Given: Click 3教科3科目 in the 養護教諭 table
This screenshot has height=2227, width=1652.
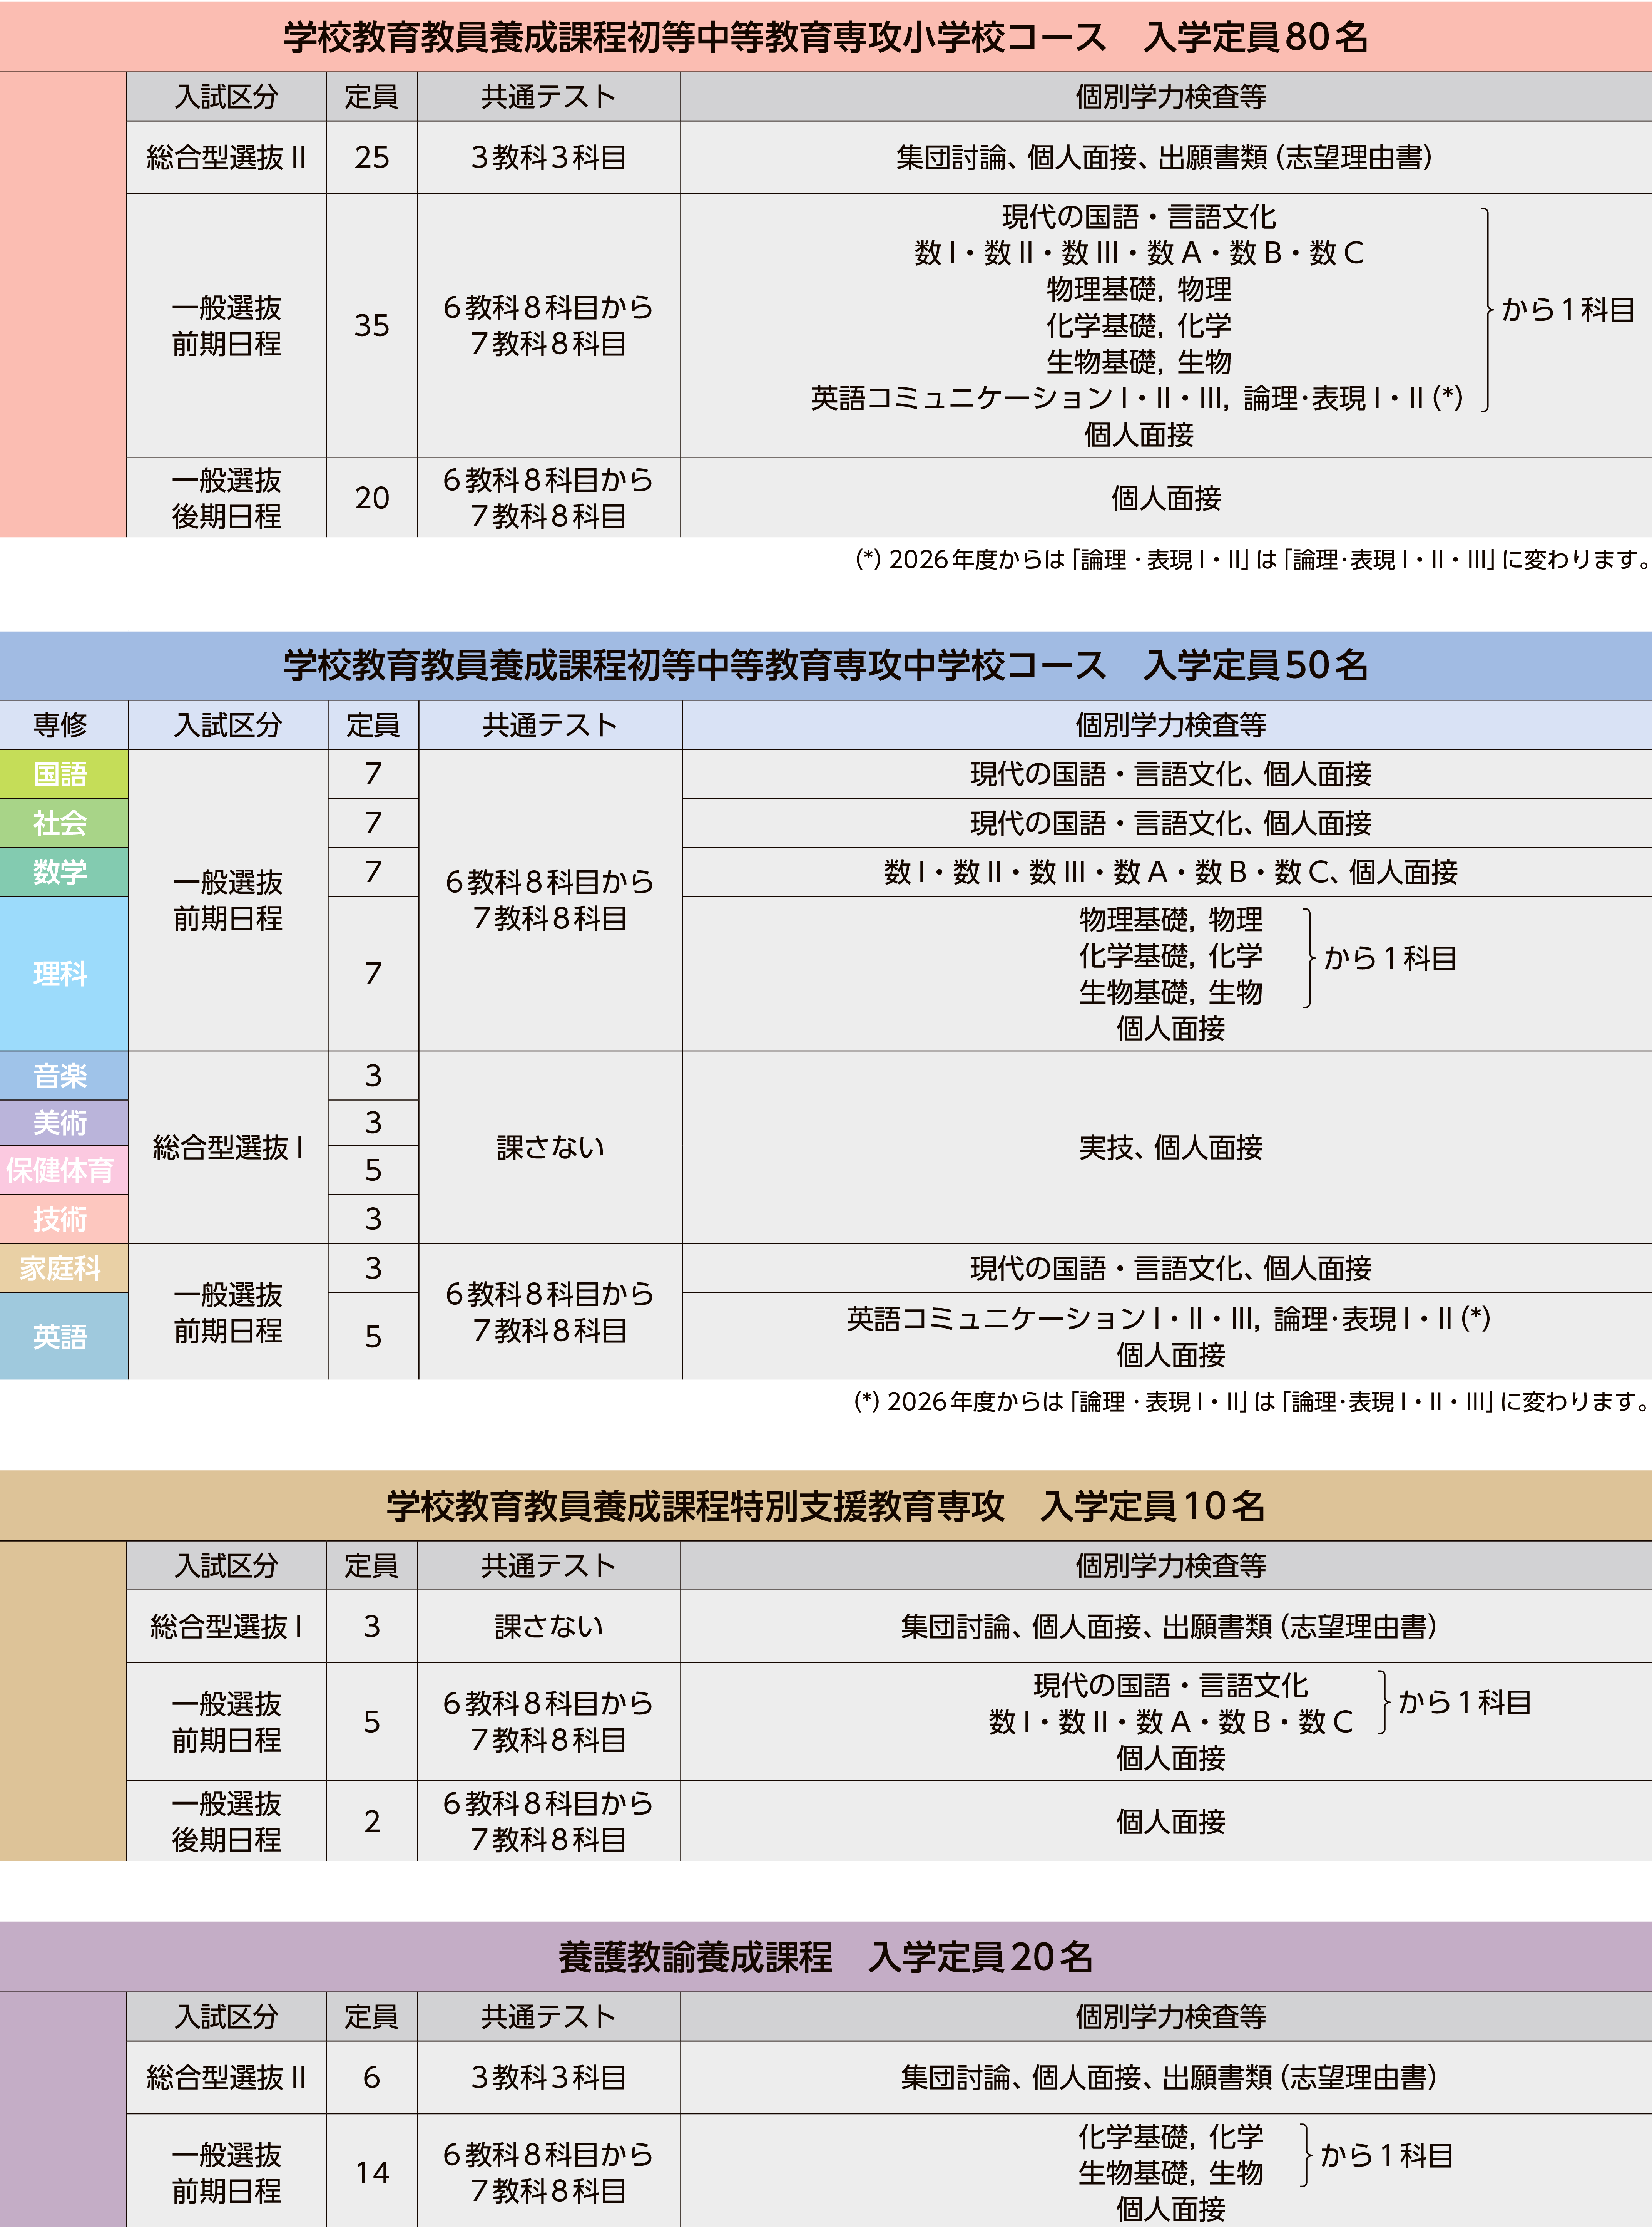Looking at the screenshot, I should click(549, 2077).
